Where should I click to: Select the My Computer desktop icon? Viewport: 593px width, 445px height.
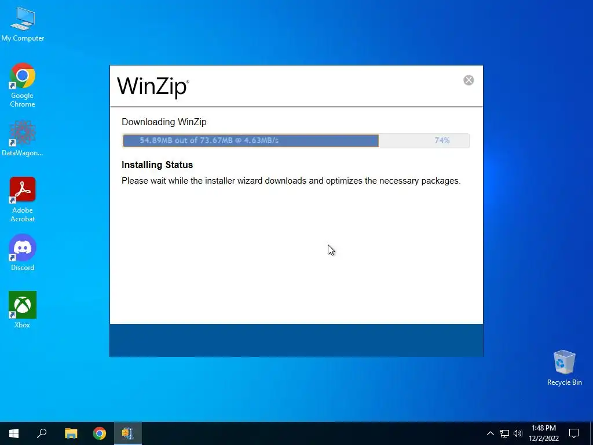click(23, 24)
